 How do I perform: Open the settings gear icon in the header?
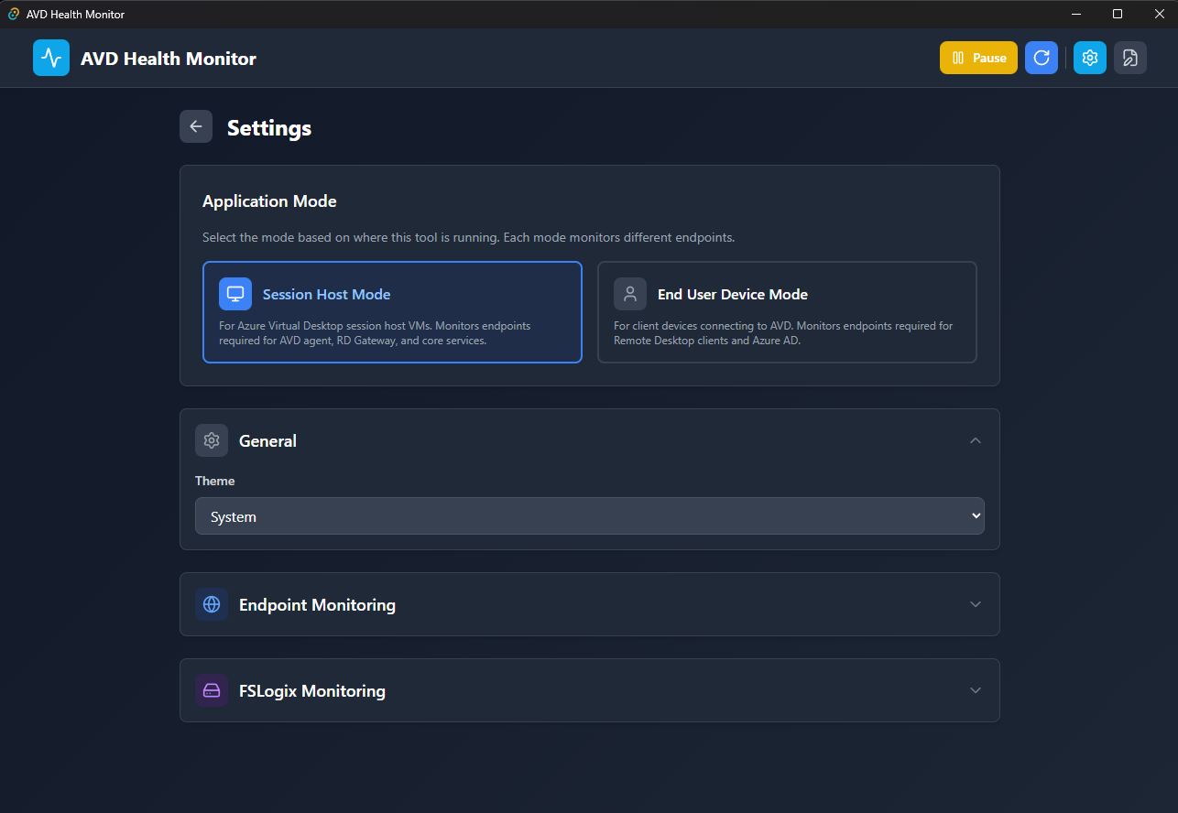tap(1089, 57)
